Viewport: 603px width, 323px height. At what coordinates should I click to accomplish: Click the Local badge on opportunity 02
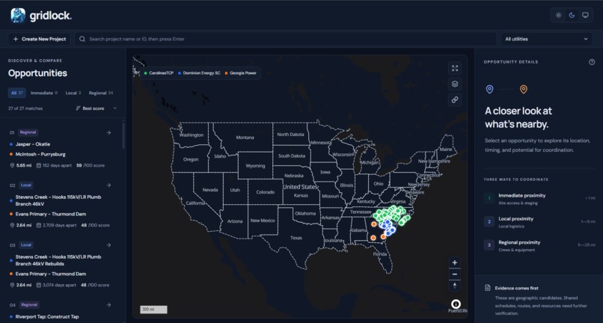click(x=25, y=185)
